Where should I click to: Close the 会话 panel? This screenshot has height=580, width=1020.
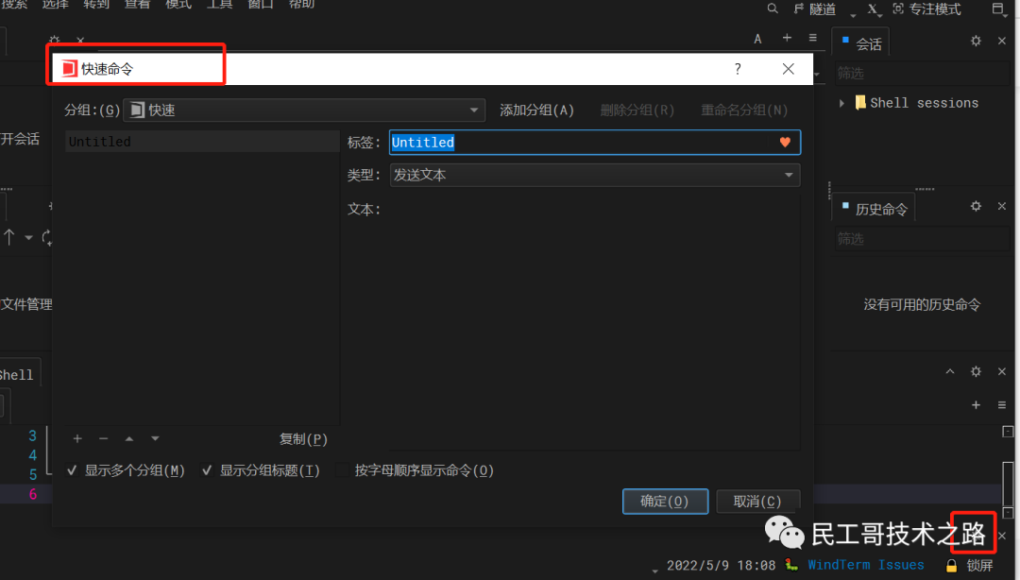(x=1002, y=41)
